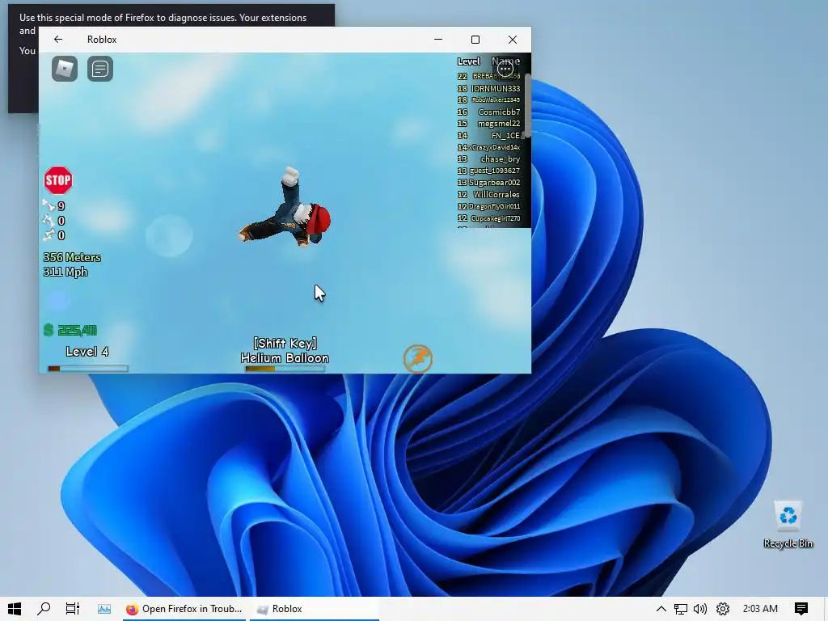The image size is (828, 621).
Task: Open the volume tray icon
Action: coord(700,609)
